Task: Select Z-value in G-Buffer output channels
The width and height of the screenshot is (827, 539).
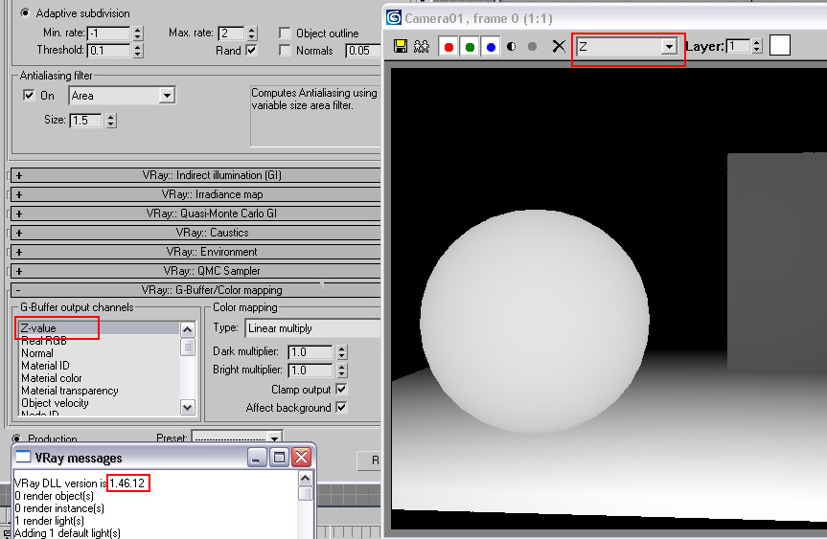Action: point(99,328)
